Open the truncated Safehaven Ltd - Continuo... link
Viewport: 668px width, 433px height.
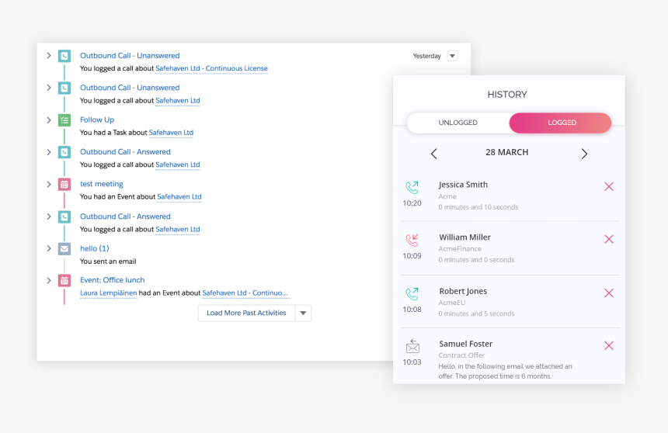245,293
